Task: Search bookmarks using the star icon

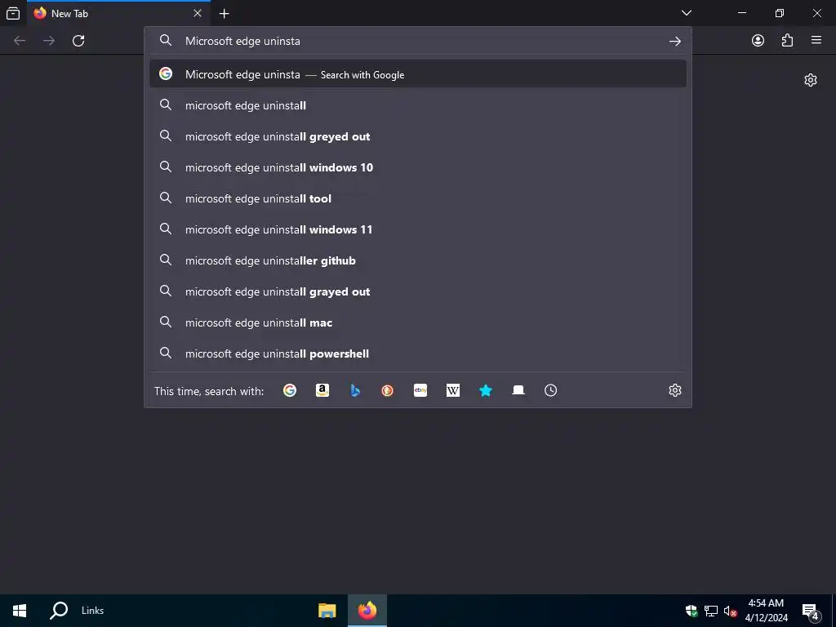Action: click(x=485, y=390)
